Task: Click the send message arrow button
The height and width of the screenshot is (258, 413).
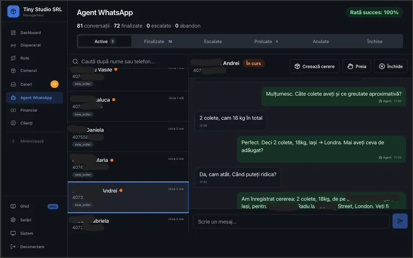Action: point(400,221)
